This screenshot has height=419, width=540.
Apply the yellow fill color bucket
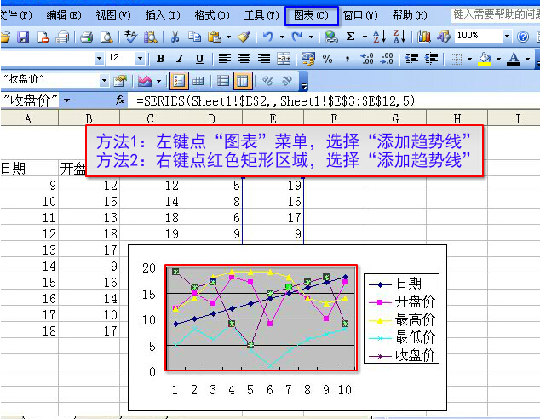(485, 59)
